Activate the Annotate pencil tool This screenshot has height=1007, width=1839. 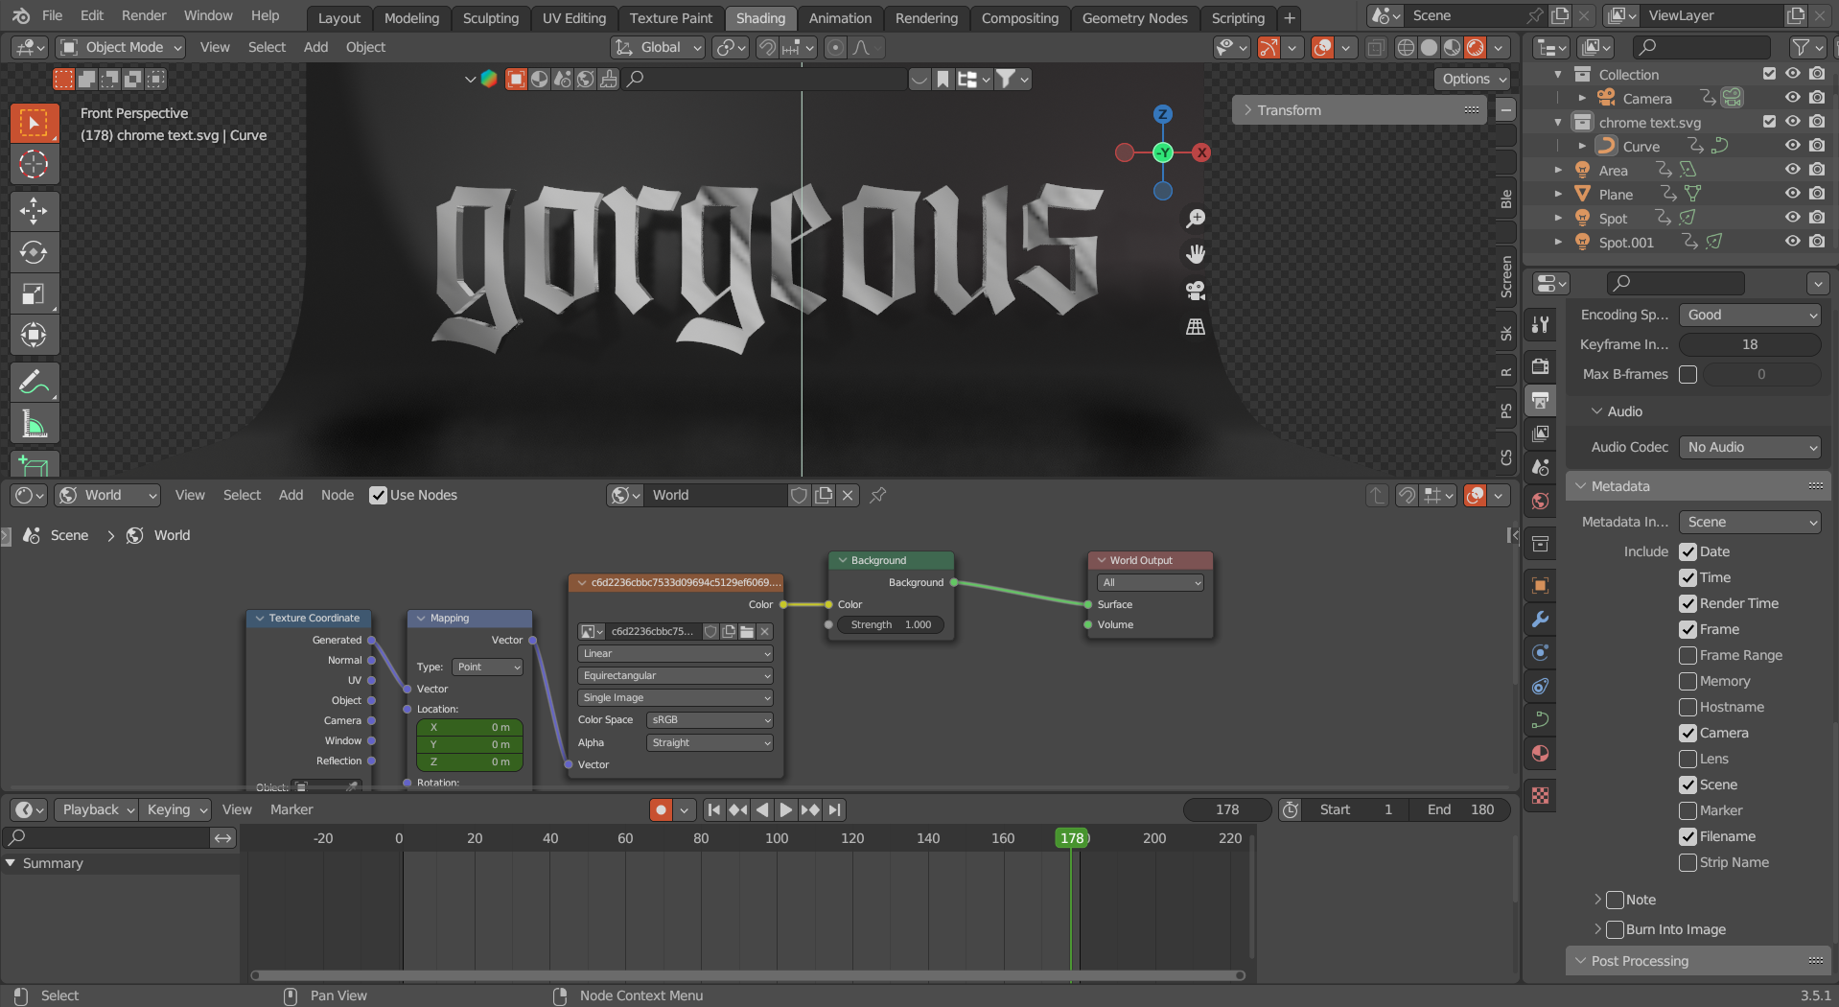(34, 383)
